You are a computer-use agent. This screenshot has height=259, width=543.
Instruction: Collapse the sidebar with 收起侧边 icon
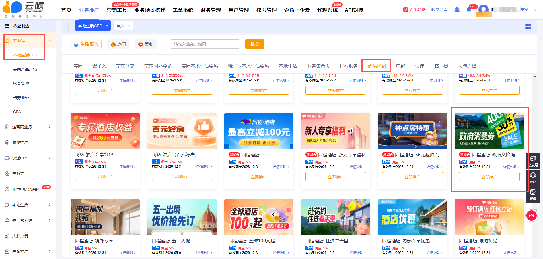point(7,26)
